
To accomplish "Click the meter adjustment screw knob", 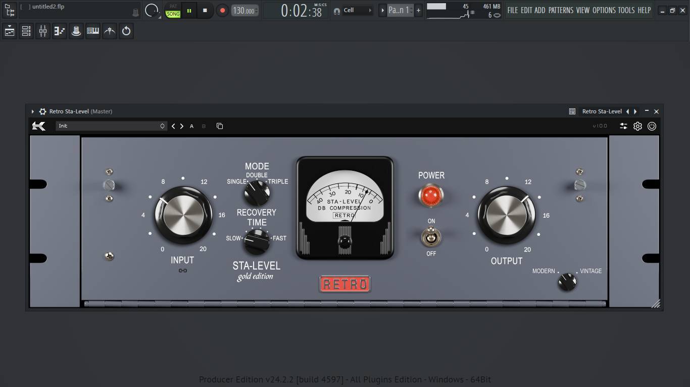I will click(x=345, y=242).
